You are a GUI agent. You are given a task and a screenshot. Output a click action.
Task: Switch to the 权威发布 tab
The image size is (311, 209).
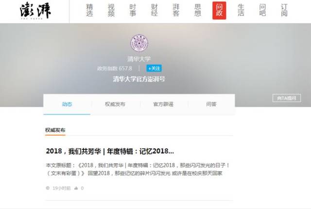115,104
